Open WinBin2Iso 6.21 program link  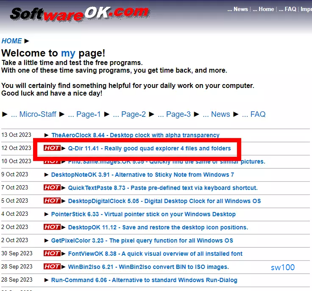coord(148,267)
